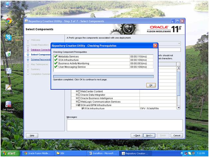This screenshot has width=209, height=157.
Task: Click component list scrollbar down arrow
Action: pyautogui.click(x=179, y=107)
